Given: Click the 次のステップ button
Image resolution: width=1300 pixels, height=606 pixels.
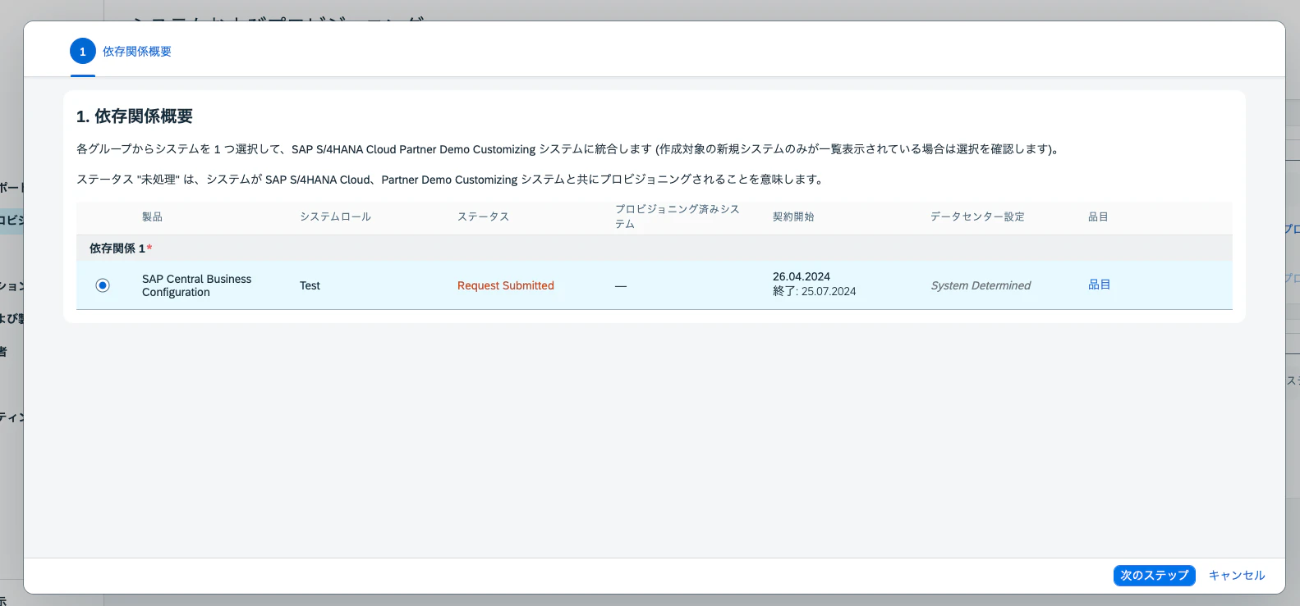Looking at the screenshot, I should (1154, 576).
